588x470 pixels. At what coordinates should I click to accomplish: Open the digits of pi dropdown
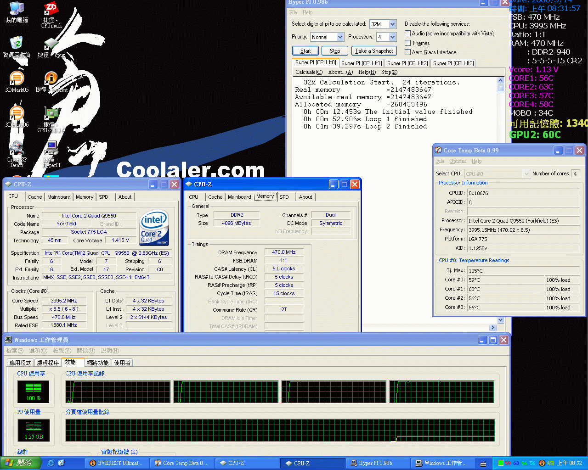coord(392,24)
